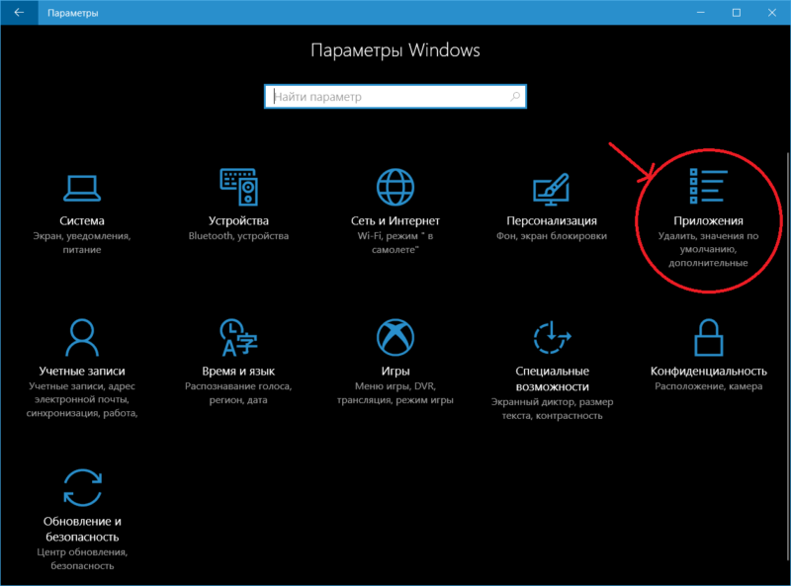This screenshot has height=586, width=791.
Task: Click 'Фон, экран блокировки' description
Action: pyautogui.click(x=552, y=236)
